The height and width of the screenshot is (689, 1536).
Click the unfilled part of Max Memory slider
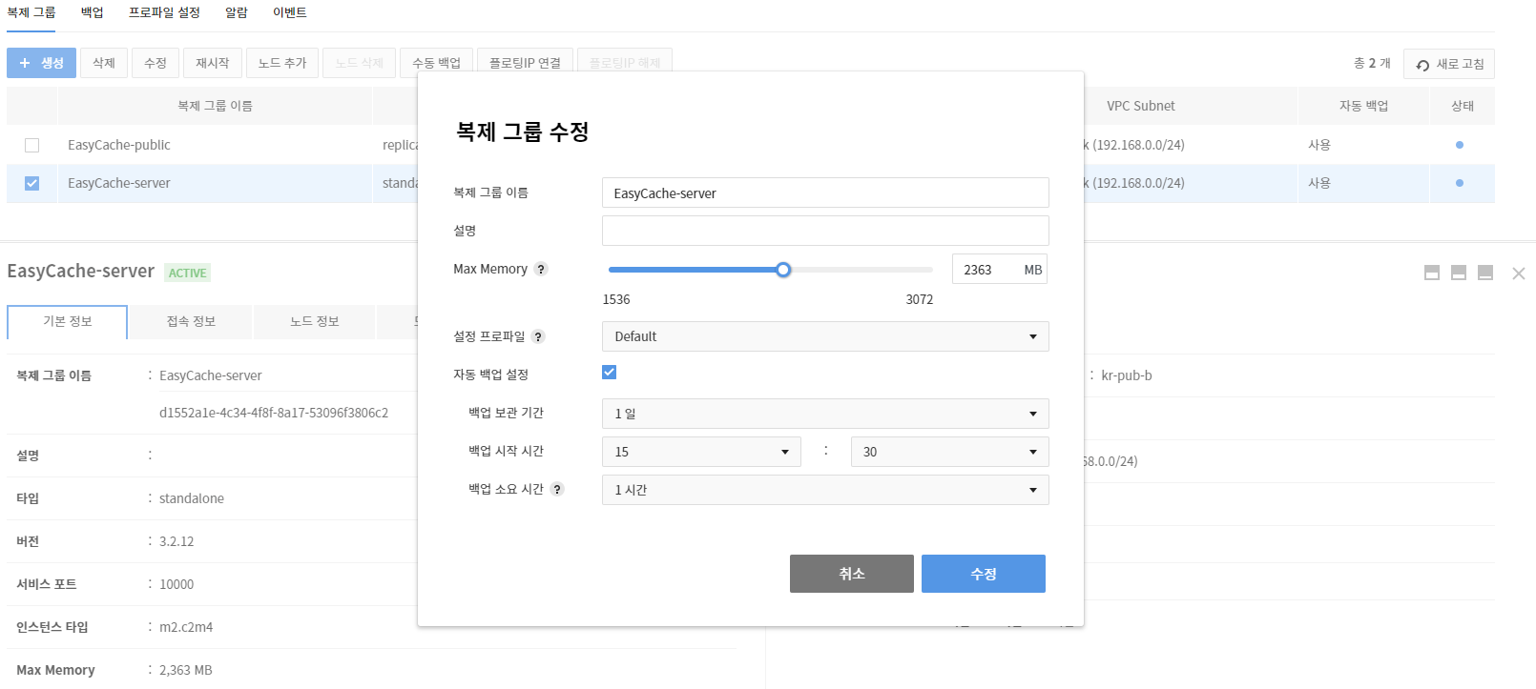[x=861, y=270]
